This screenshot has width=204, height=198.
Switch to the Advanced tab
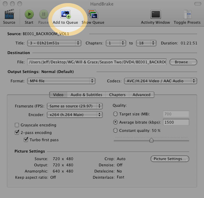coord(142,95)
